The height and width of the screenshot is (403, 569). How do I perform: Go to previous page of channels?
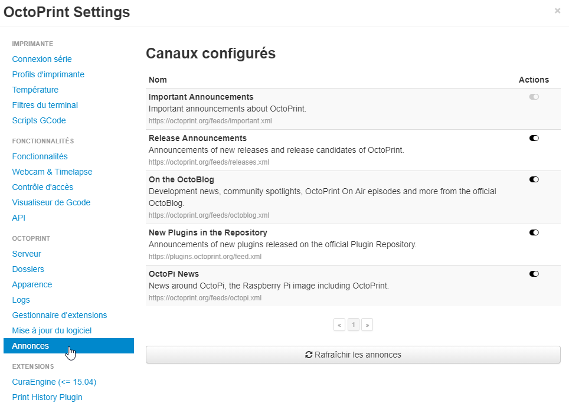coord(339,325)
